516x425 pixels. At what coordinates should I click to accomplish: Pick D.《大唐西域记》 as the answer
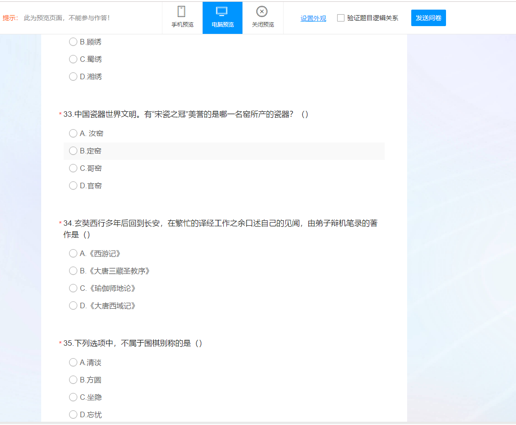pyautogui.click(x=73, y=305)
